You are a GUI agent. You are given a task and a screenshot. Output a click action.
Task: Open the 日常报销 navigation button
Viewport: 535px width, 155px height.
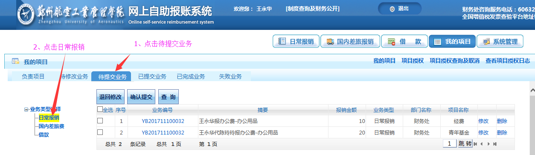(x=296, y=41)
